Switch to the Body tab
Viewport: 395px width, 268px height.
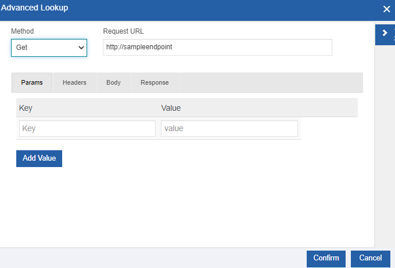(114, 82)
